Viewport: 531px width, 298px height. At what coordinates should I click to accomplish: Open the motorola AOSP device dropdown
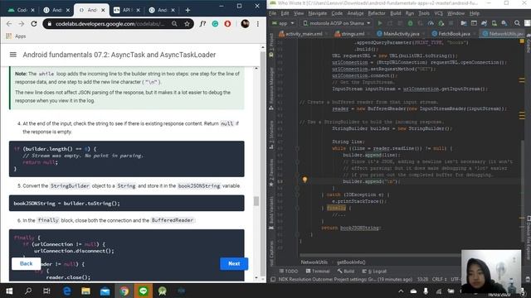tap(337, 23)
